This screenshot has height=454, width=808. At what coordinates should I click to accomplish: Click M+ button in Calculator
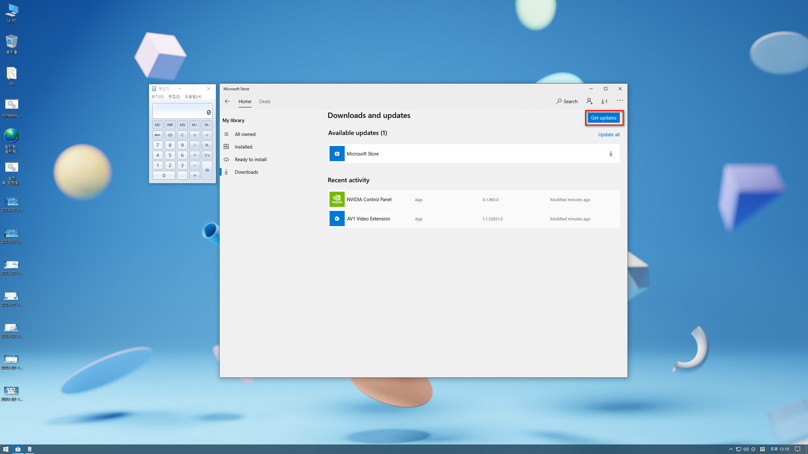(x=195, y=125)
